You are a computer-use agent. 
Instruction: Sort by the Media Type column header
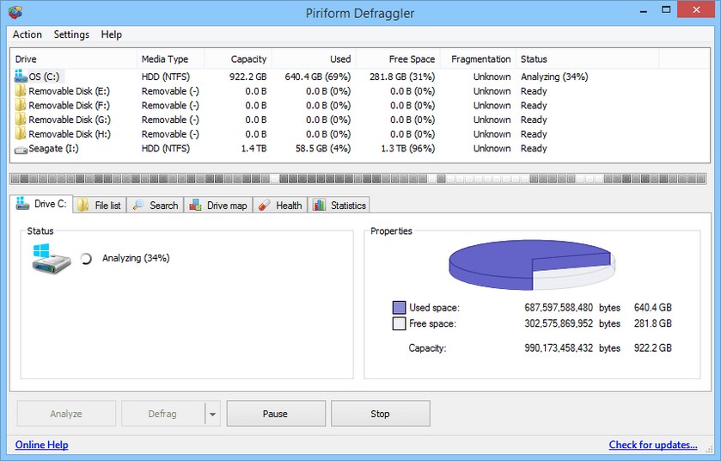click(x=171, y=58)
